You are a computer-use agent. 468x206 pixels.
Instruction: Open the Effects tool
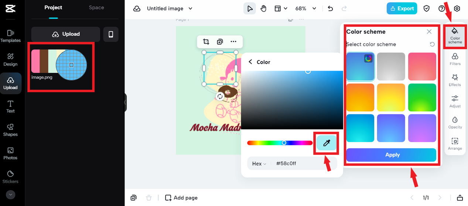[455, 80]
